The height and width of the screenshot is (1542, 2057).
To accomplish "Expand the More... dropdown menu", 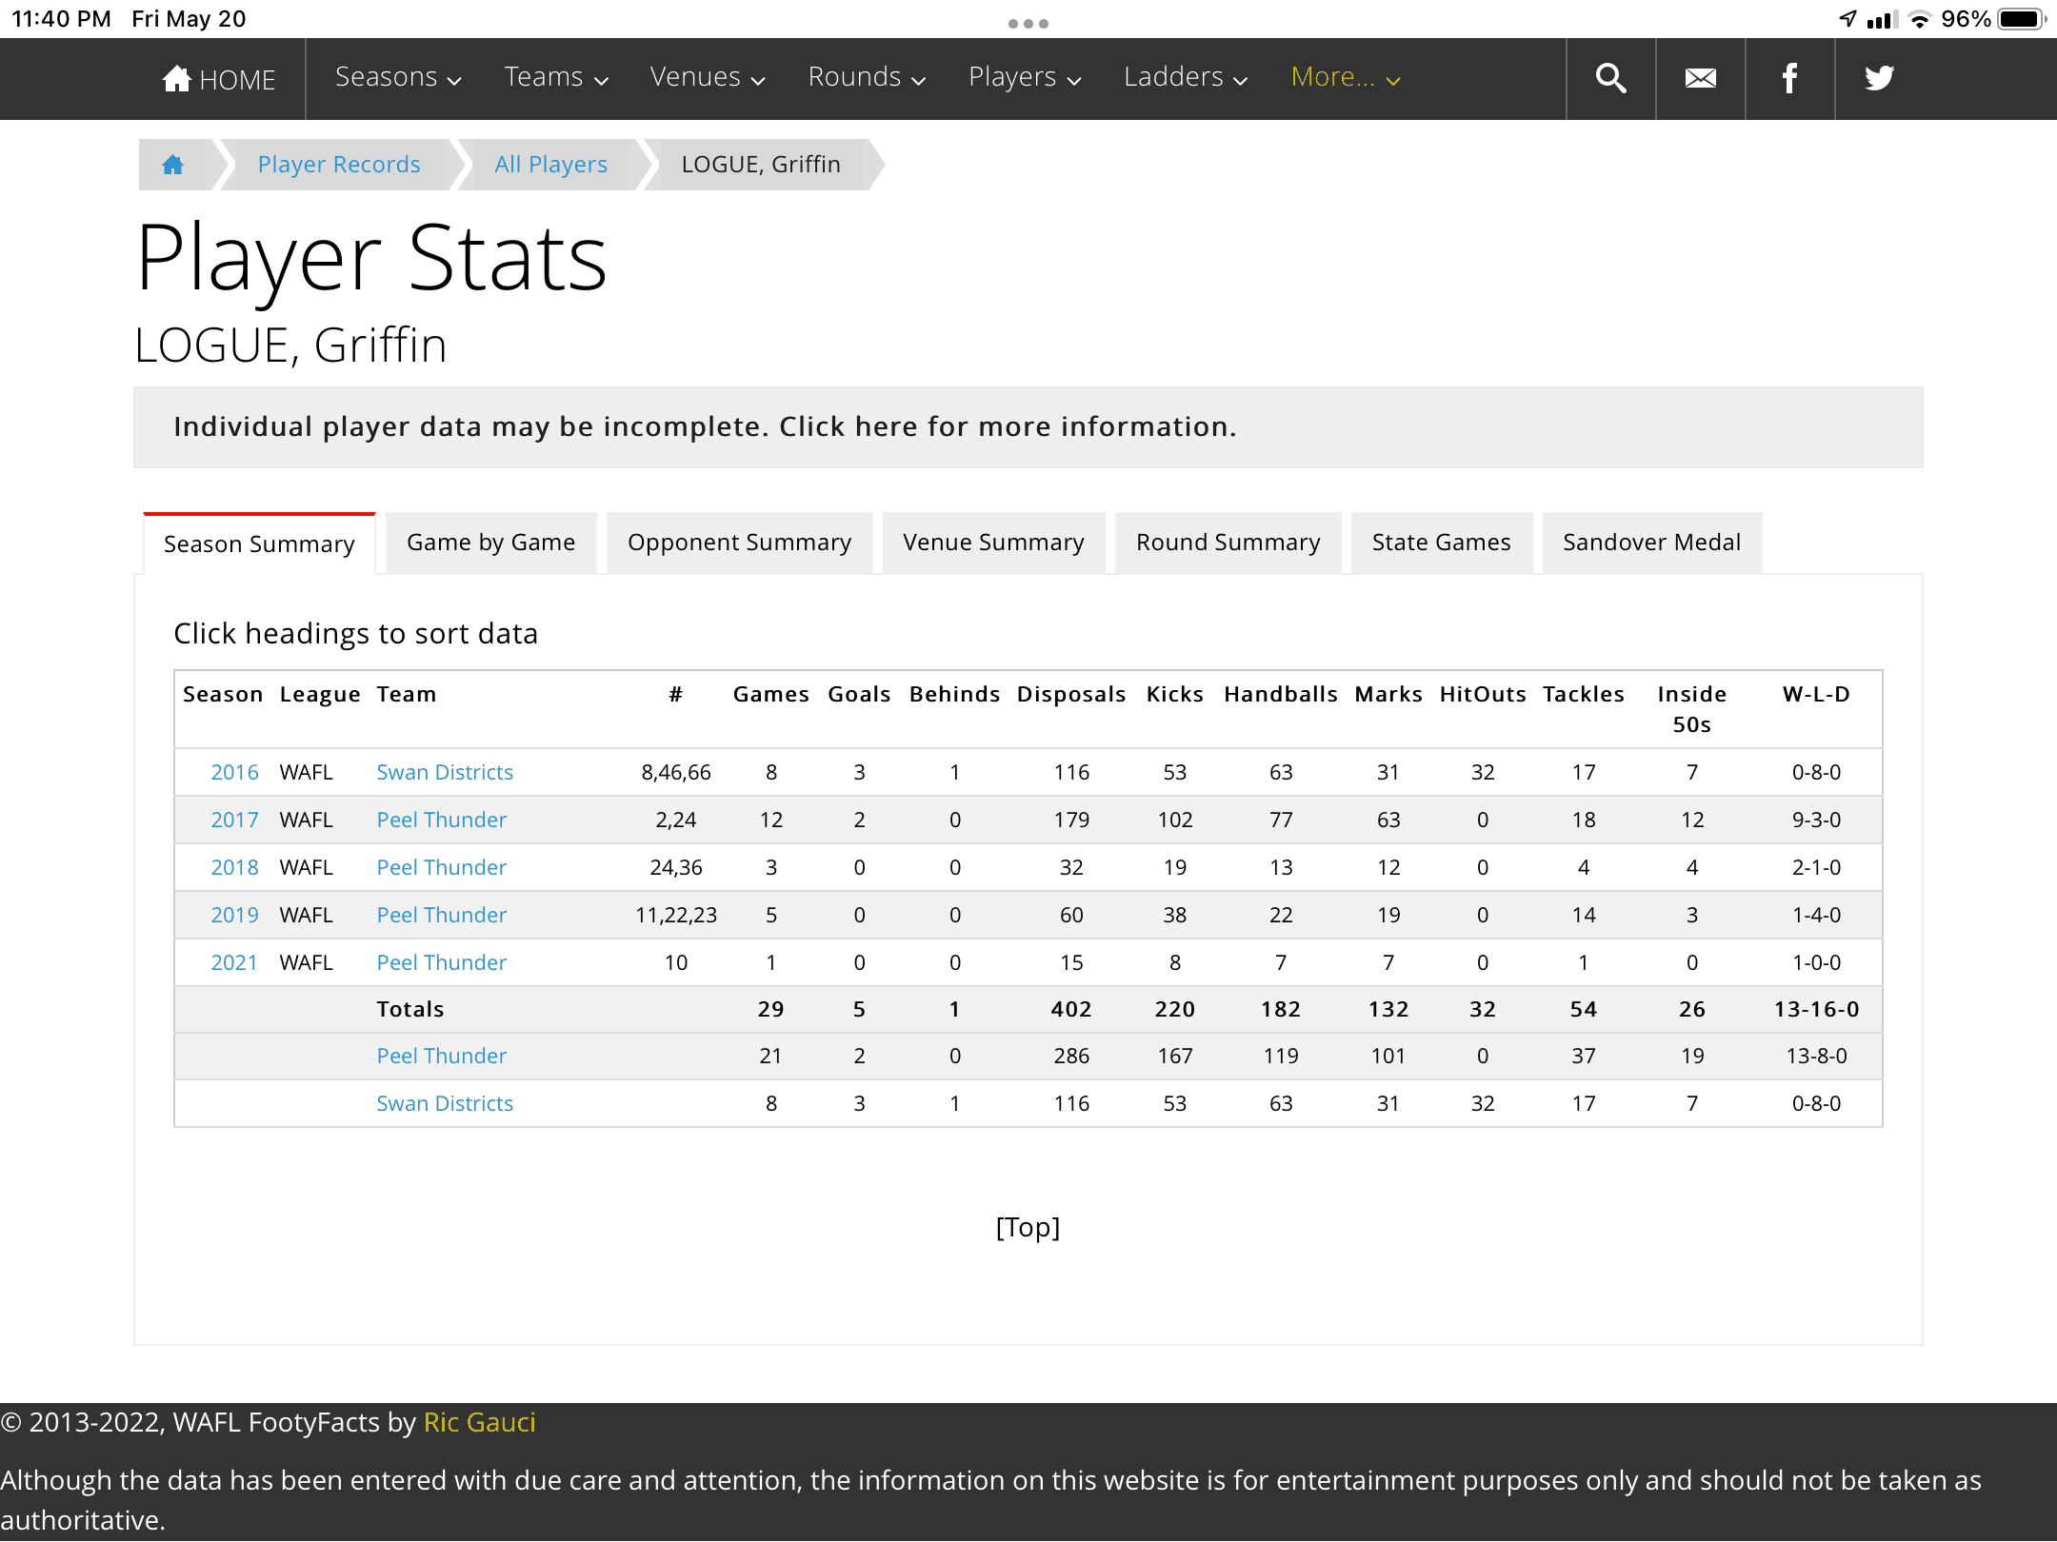I will (x=1346, y=78).
